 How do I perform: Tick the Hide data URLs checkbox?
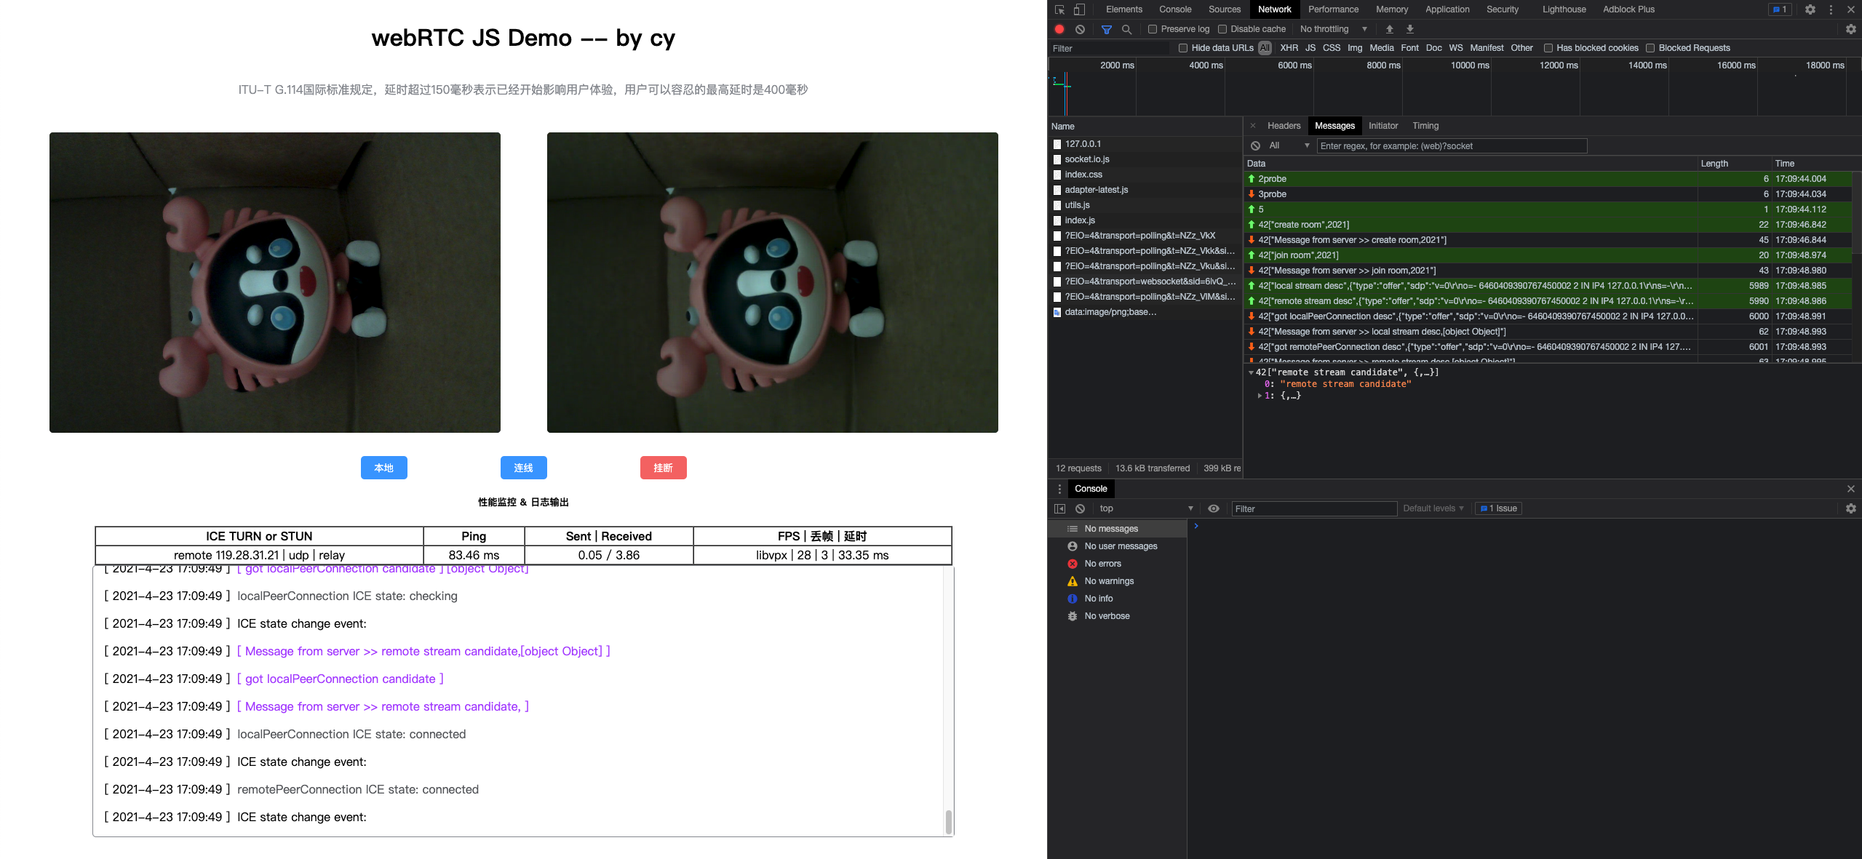[1183, 48]
